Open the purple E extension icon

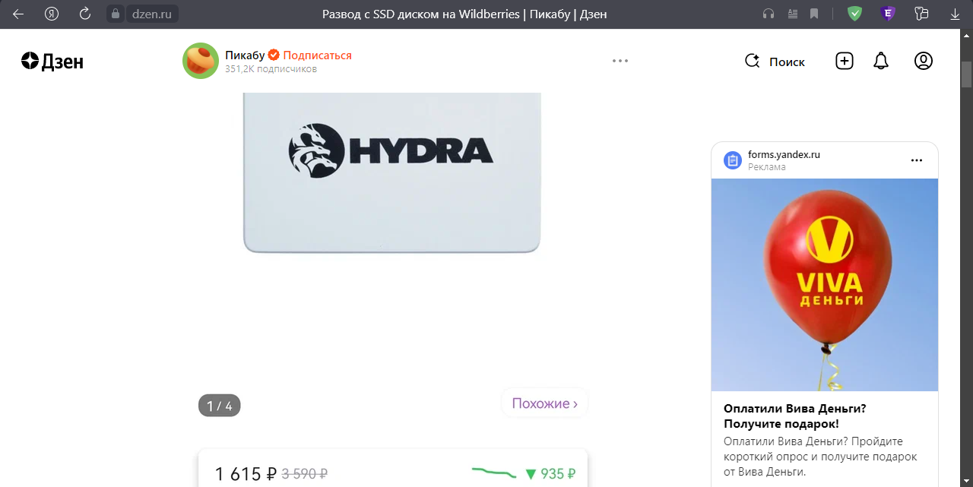887,14
